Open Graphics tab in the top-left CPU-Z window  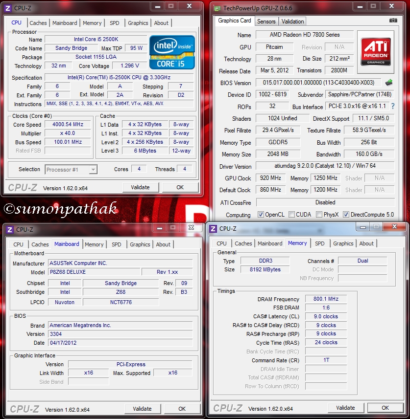138,23
